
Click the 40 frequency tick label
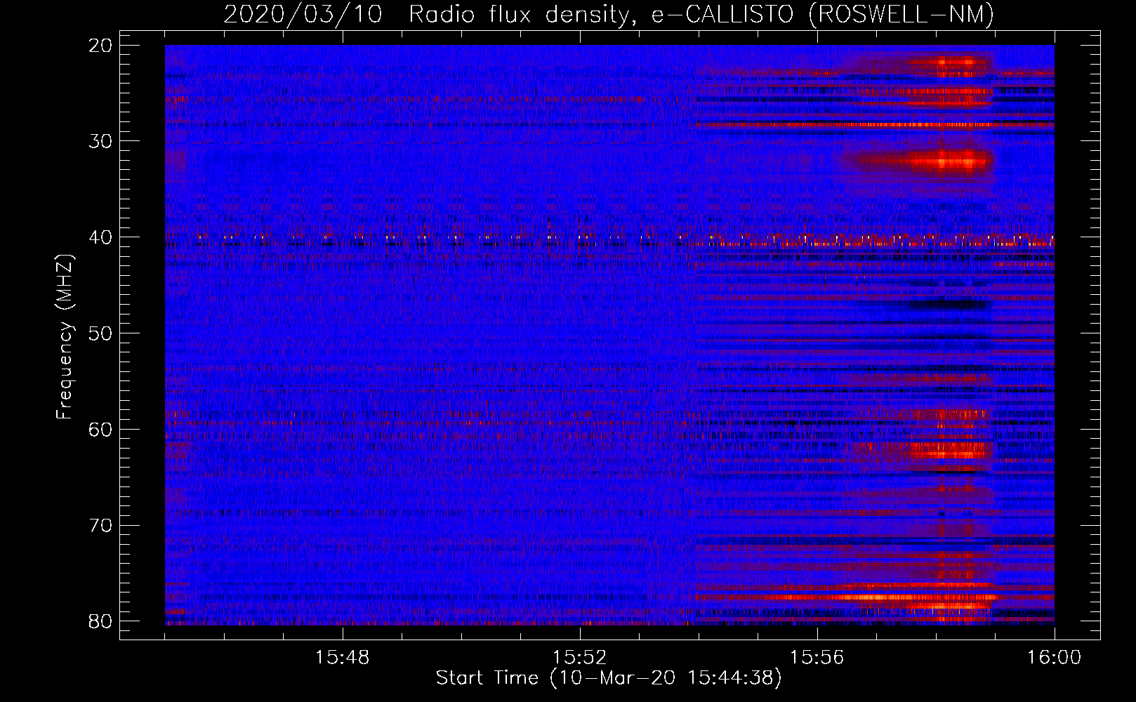[101, 237]
